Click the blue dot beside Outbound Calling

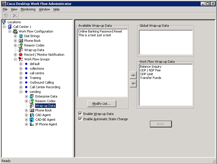(x=26, y=82)
